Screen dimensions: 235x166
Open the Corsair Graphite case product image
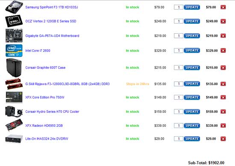(14, 68)
